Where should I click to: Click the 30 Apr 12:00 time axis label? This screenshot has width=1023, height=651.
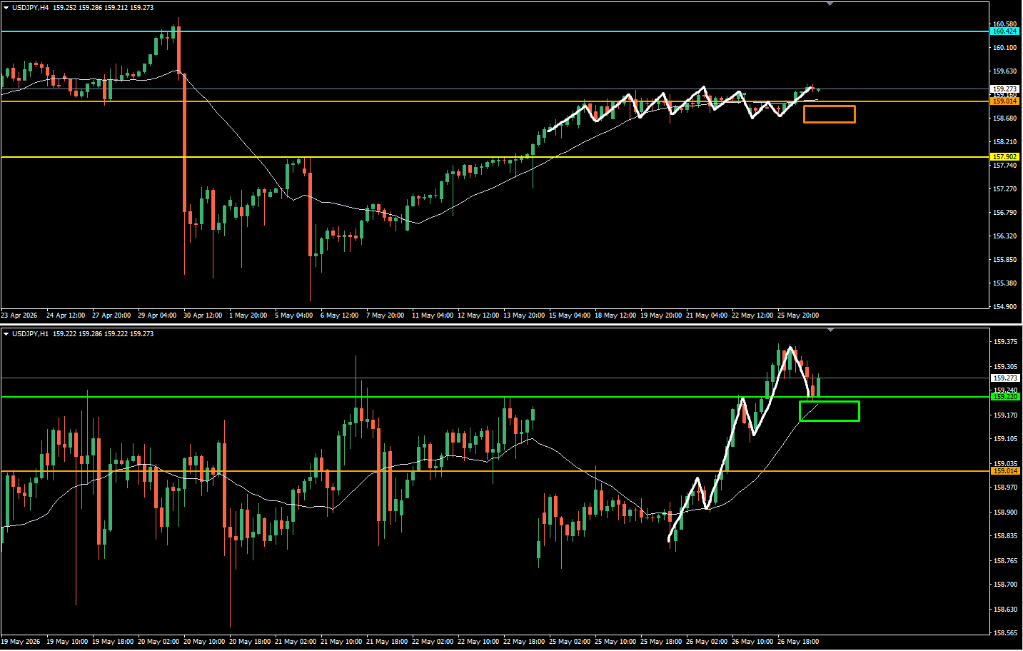[x=203, y=316]
